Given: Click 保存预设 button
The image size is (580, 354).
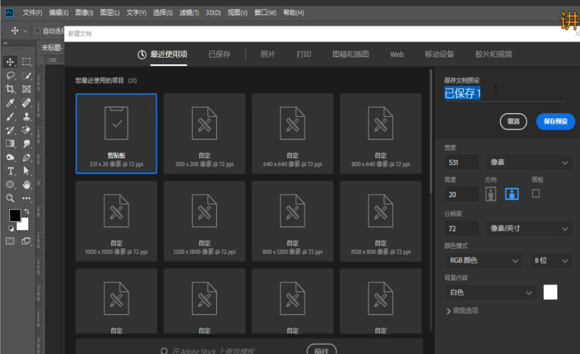Looking at the screenshot, I should 556,121.
